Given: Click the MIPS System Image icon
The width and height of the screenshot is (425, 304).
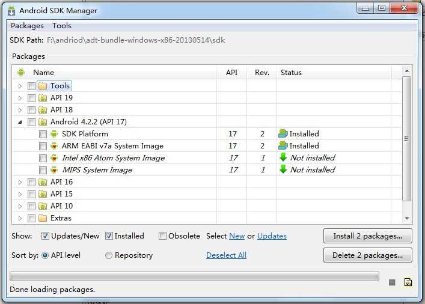Looking at the screenshot, I should click(x=54, y=170).
